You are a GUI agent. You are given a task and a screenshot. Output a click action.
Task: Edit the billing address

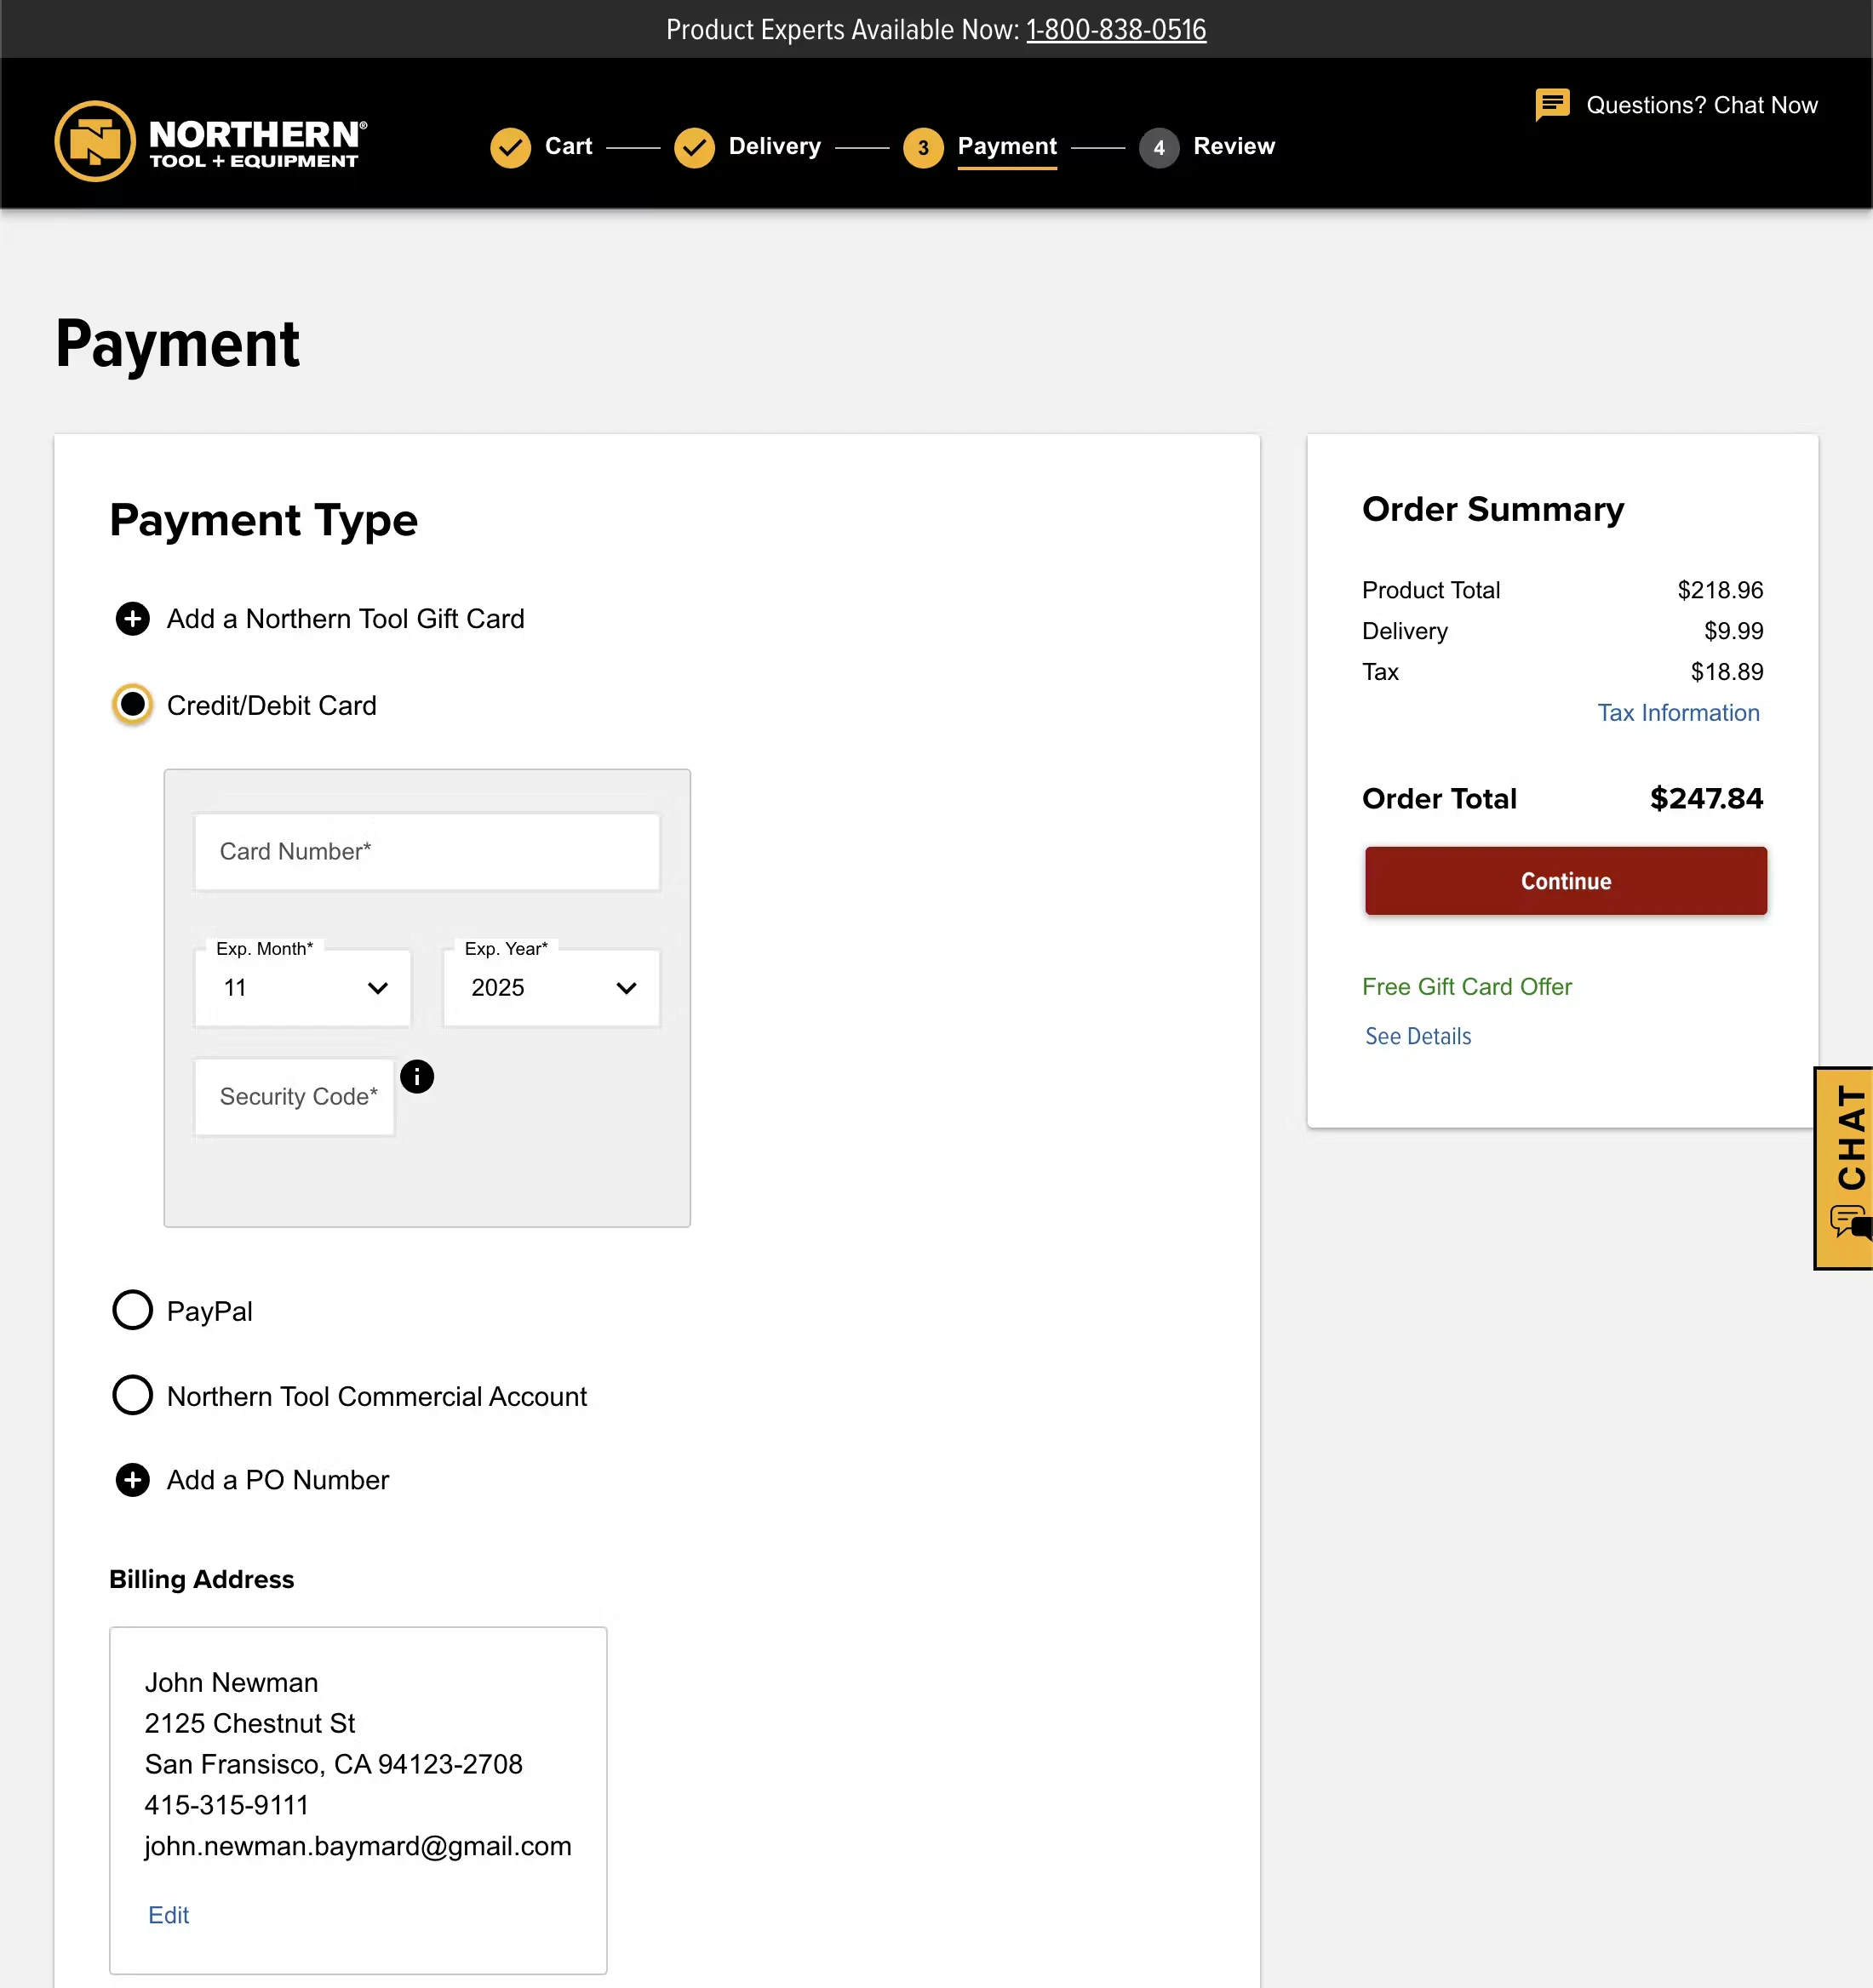coord(168,1915)
